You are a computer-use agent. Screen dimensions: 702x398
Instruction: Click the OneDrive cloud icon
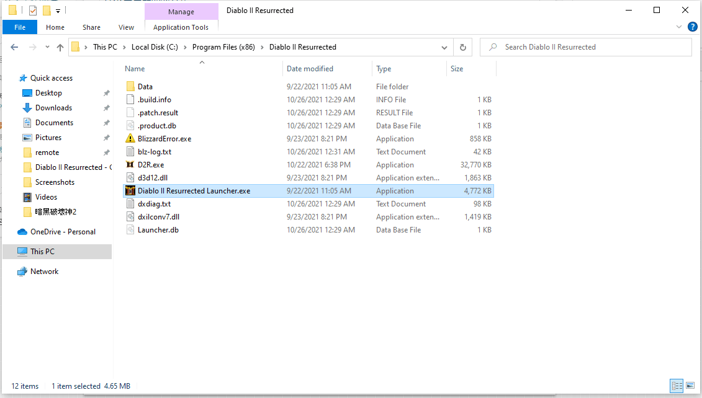point(22,232)
